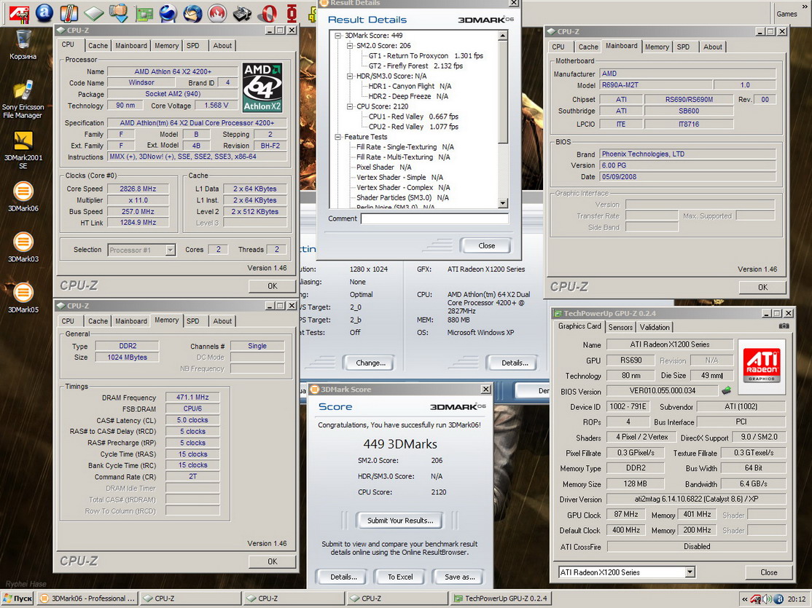Click the To Excel button
The height and width of the screenshot is (608, 812).
400,577
